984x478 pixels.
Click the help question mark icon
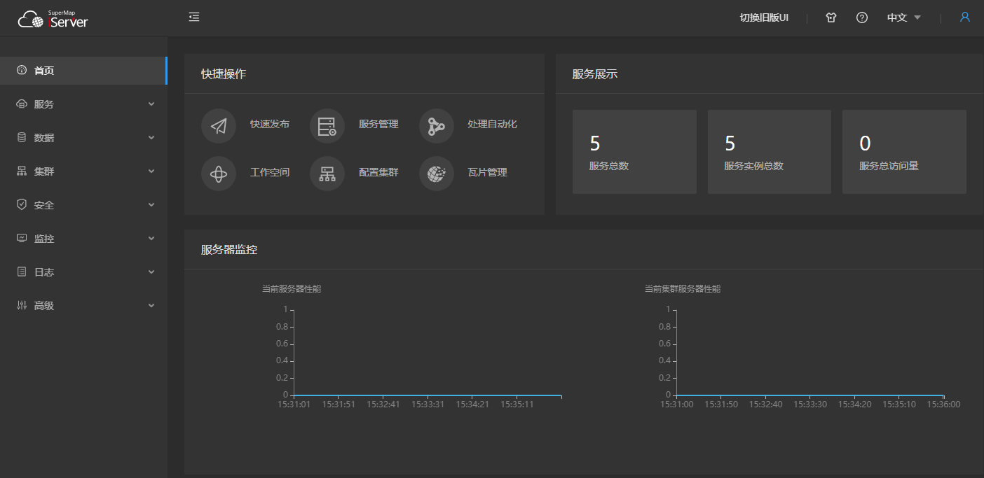point(861,17)
